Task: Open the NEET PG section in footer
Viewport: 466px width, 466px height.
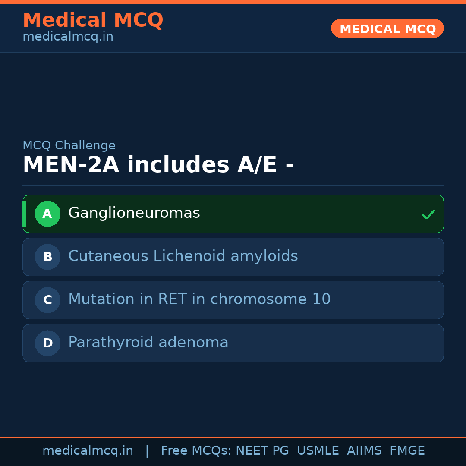Action: point(262,450)
